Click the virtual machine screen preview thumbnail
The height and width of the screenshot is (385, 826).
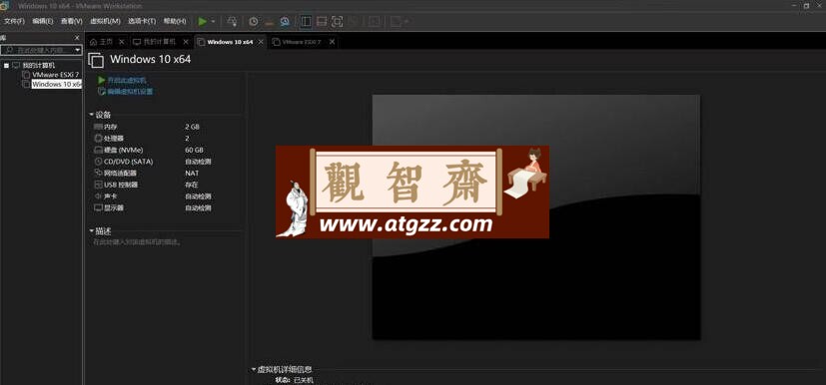coord(536,217)
